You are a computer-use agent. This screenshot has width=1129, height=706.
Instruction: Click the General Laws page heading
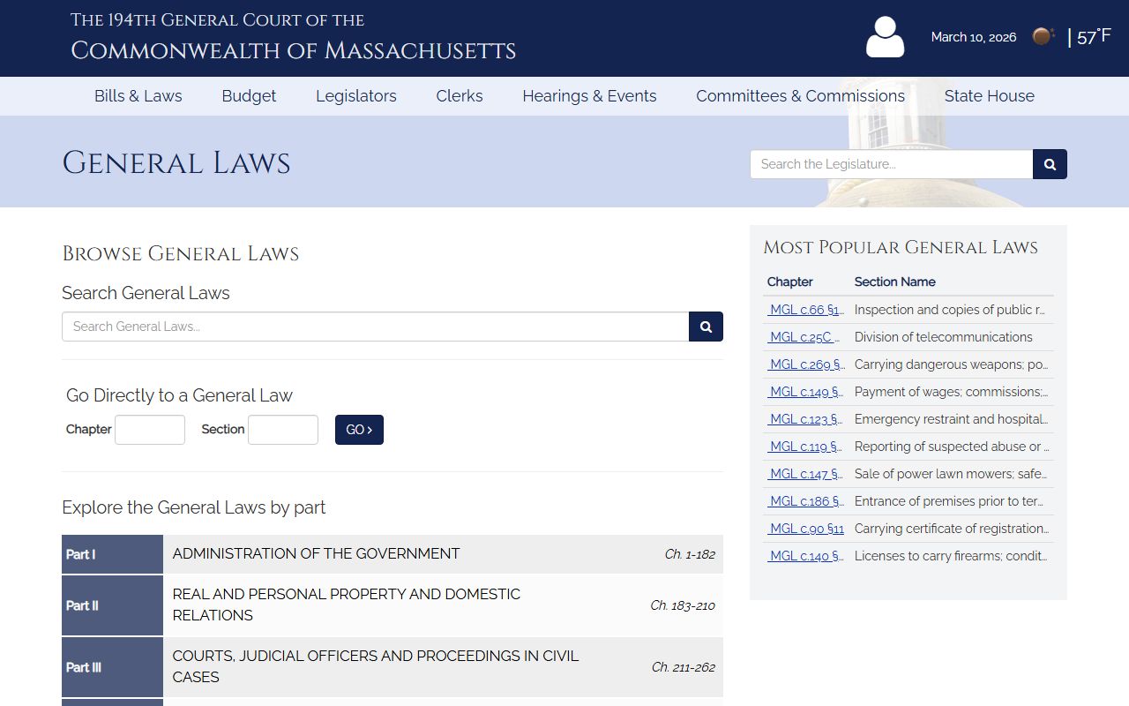pos(176,163)
